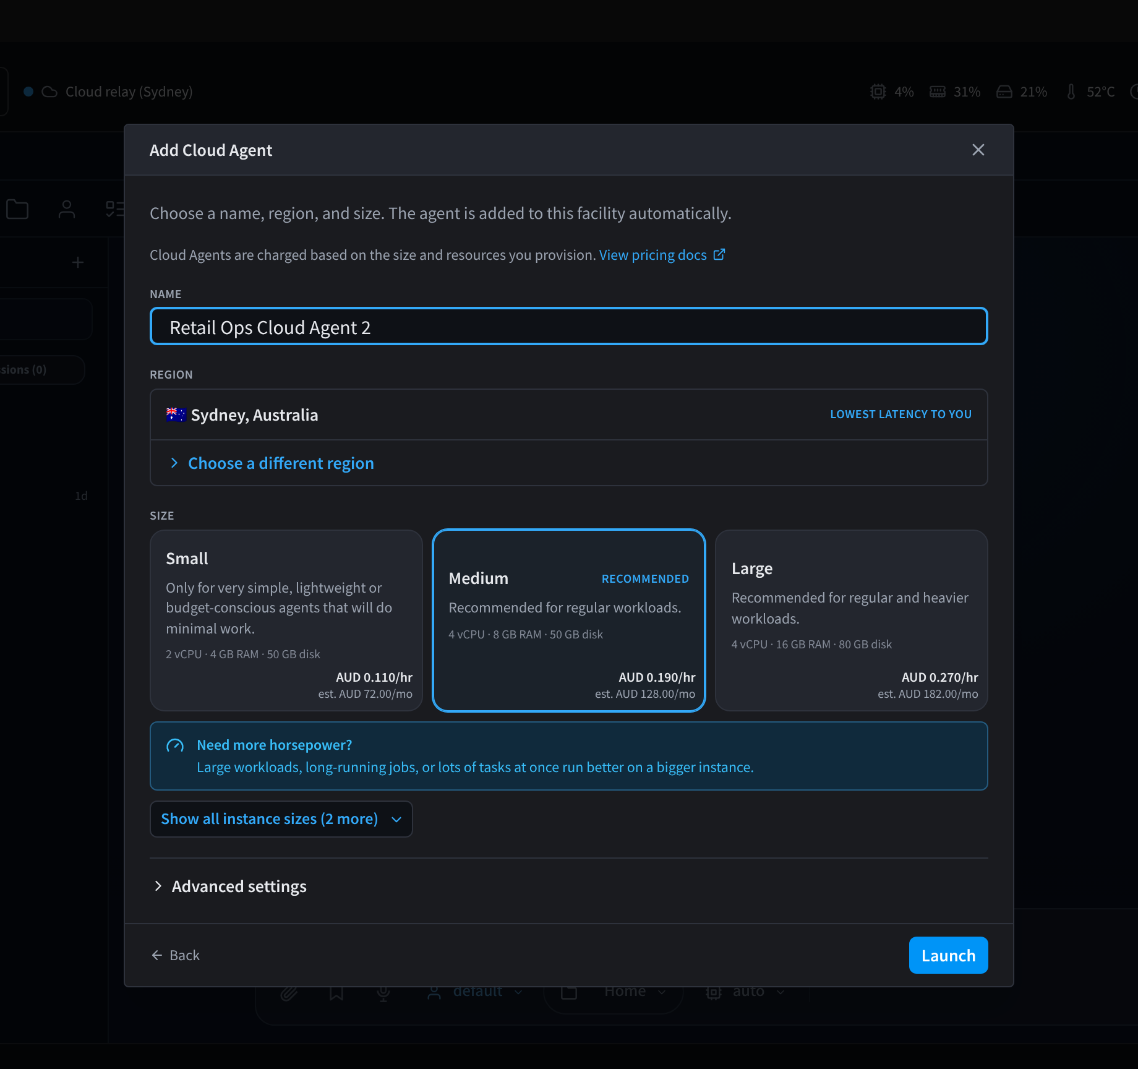This screenshot has height=1069, width=1138.
Task: Click the temperature icon showing 52°C
Action: (x=1071, y=92)
